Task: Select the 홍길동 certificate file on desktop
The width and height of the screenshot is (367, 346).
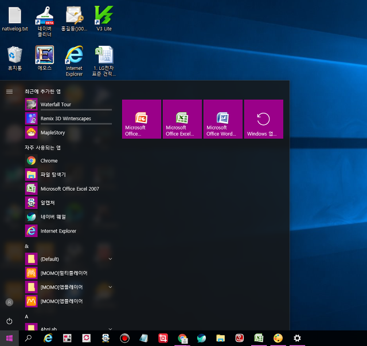Action: click(74, 19)
